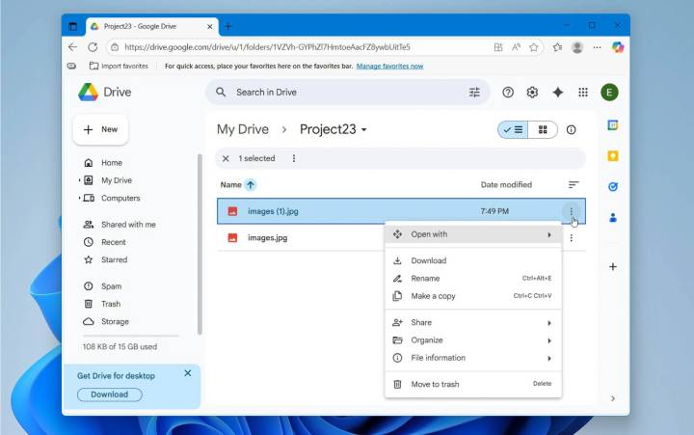
Task: Open advanced search filter options
Action: pyautogui.click(x=474, y=93)
